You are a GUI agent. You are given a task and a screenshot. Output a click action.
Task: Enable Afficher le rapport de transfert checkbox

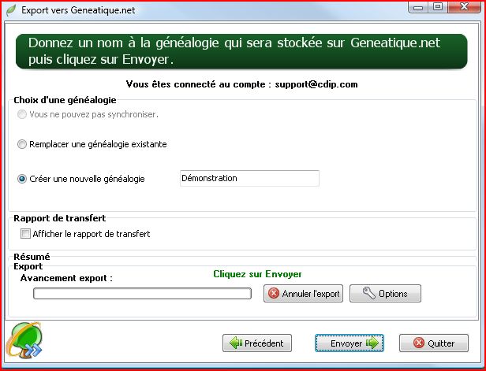pyautogui.click(x=25, y=234)
